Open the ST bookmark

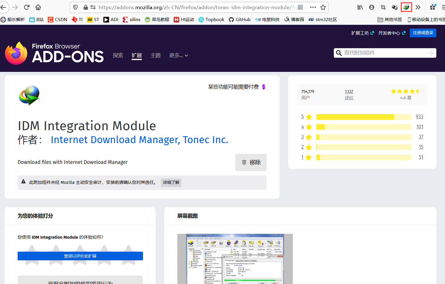pos(93,19)
